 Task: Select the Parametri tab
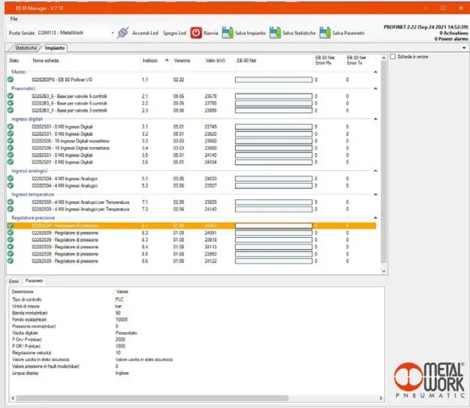pos(35,280)
